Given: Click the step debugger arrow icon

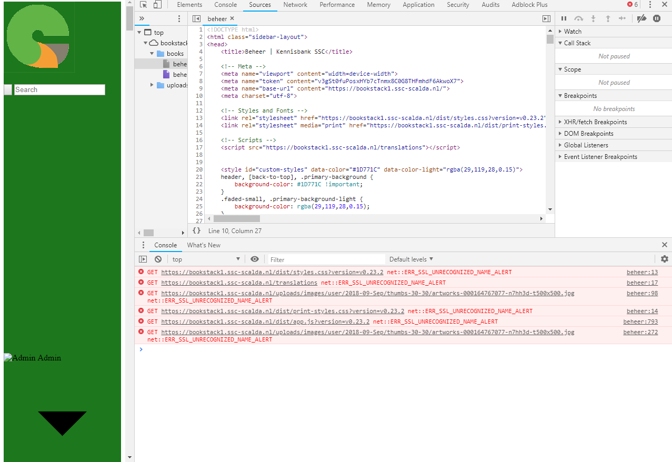Looking at the screenshot, I should (623, 18).
